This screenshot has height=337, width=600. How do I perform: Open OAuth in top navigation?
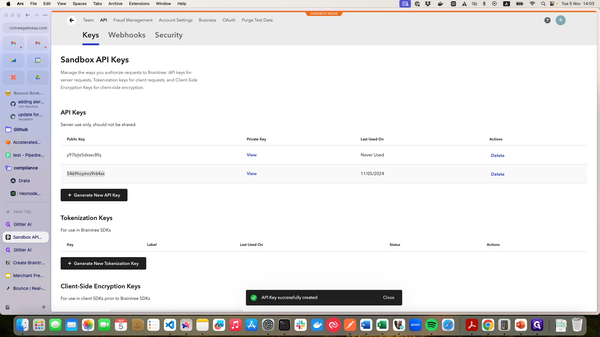(x=229, y=20)
